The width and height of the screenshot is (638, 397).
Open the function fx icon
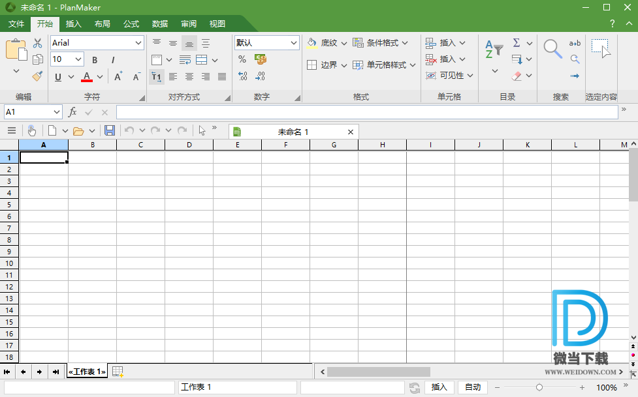[x=72, y=111]
